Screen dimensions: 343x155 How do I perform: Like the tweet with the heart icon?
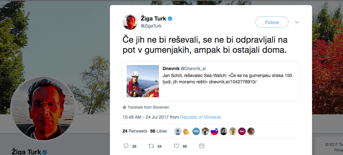[177, 146]
